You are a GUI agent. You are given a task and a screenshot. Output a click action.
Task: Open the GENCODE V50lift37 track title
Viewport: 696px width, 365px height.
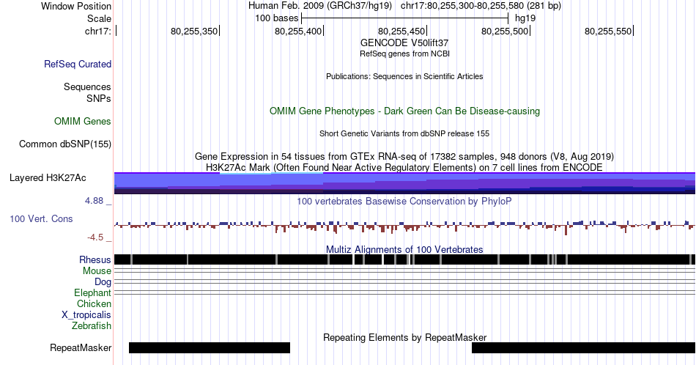[x=404, y=43]
